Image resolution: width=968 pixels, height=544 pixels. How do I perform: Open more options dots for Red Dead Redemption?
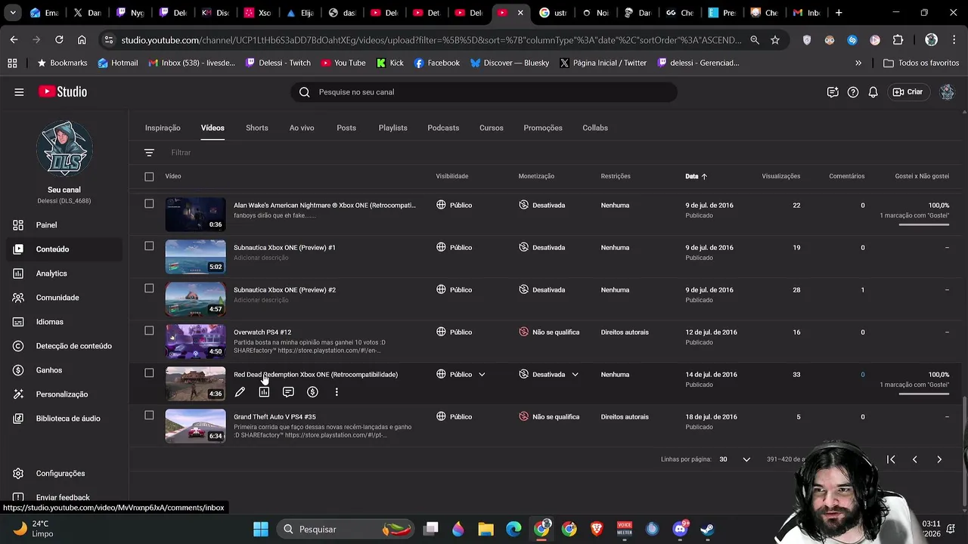337,392
